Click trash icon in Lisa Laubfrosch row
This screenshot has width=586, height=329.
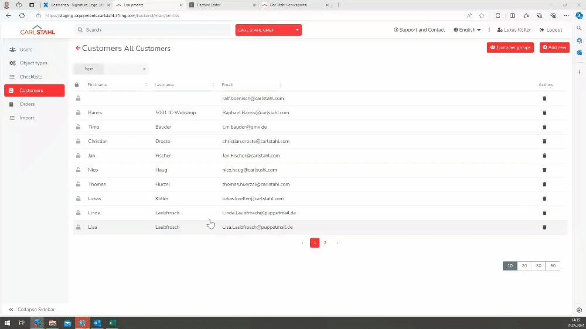[x=544, y=227]
